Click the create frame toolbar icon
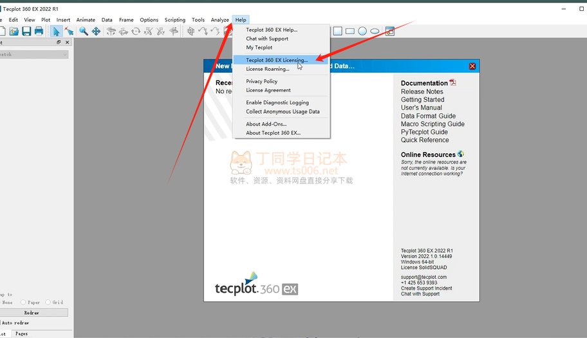587x338 pixels. [x=389, y=31]
